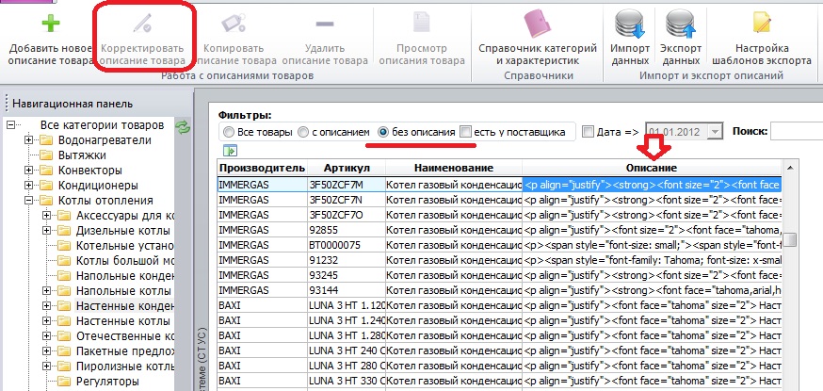Expand the Пиролизные котлы subnode

[46, 367]
